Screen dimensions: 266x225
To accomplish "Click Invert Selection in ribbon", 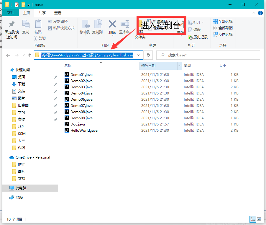I will point(223,35).
